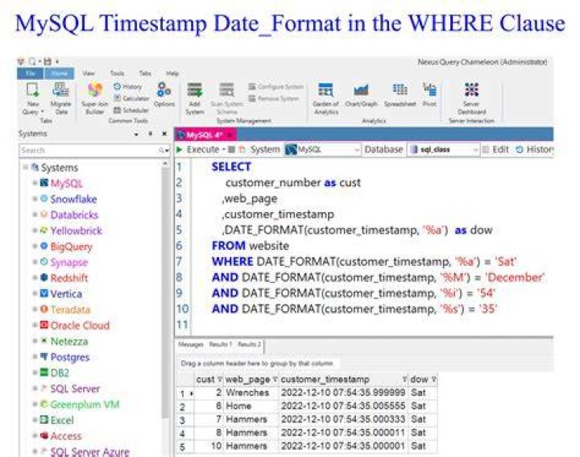Select BigQuery in the systems tree
This screenshot has height=457, width=580.
coord(72,247)
